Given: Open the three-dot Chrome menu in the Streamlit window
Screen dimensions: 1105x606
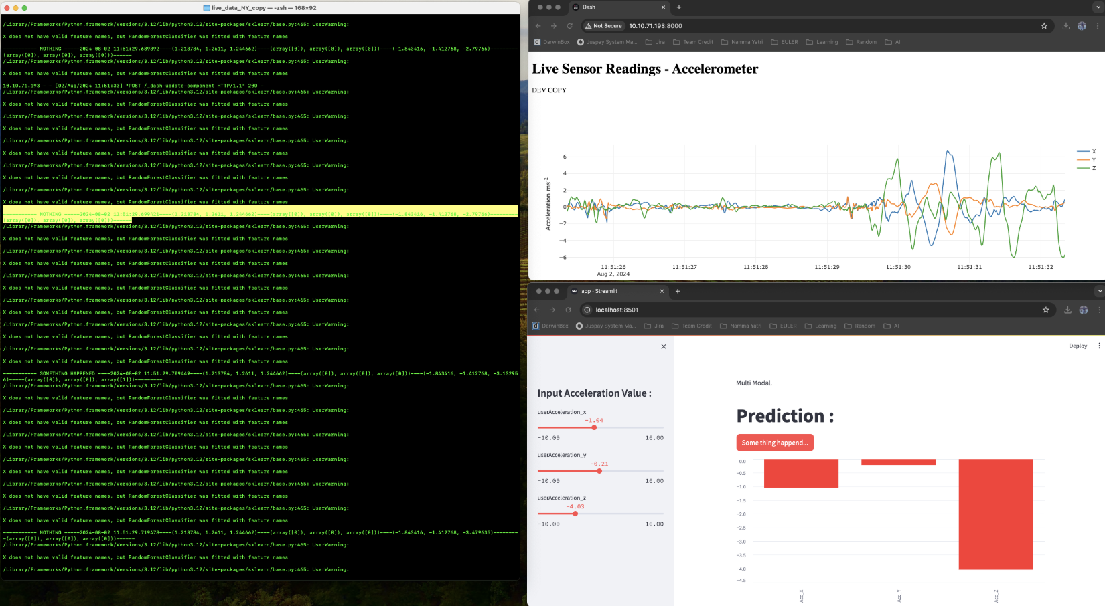Looking at the screenshot, I should (1099, 310).
